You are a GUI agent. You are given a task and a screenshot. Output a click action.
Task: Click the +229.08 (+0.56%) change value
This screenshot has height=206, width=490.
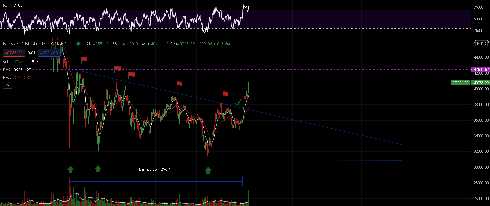click(214, 44)
